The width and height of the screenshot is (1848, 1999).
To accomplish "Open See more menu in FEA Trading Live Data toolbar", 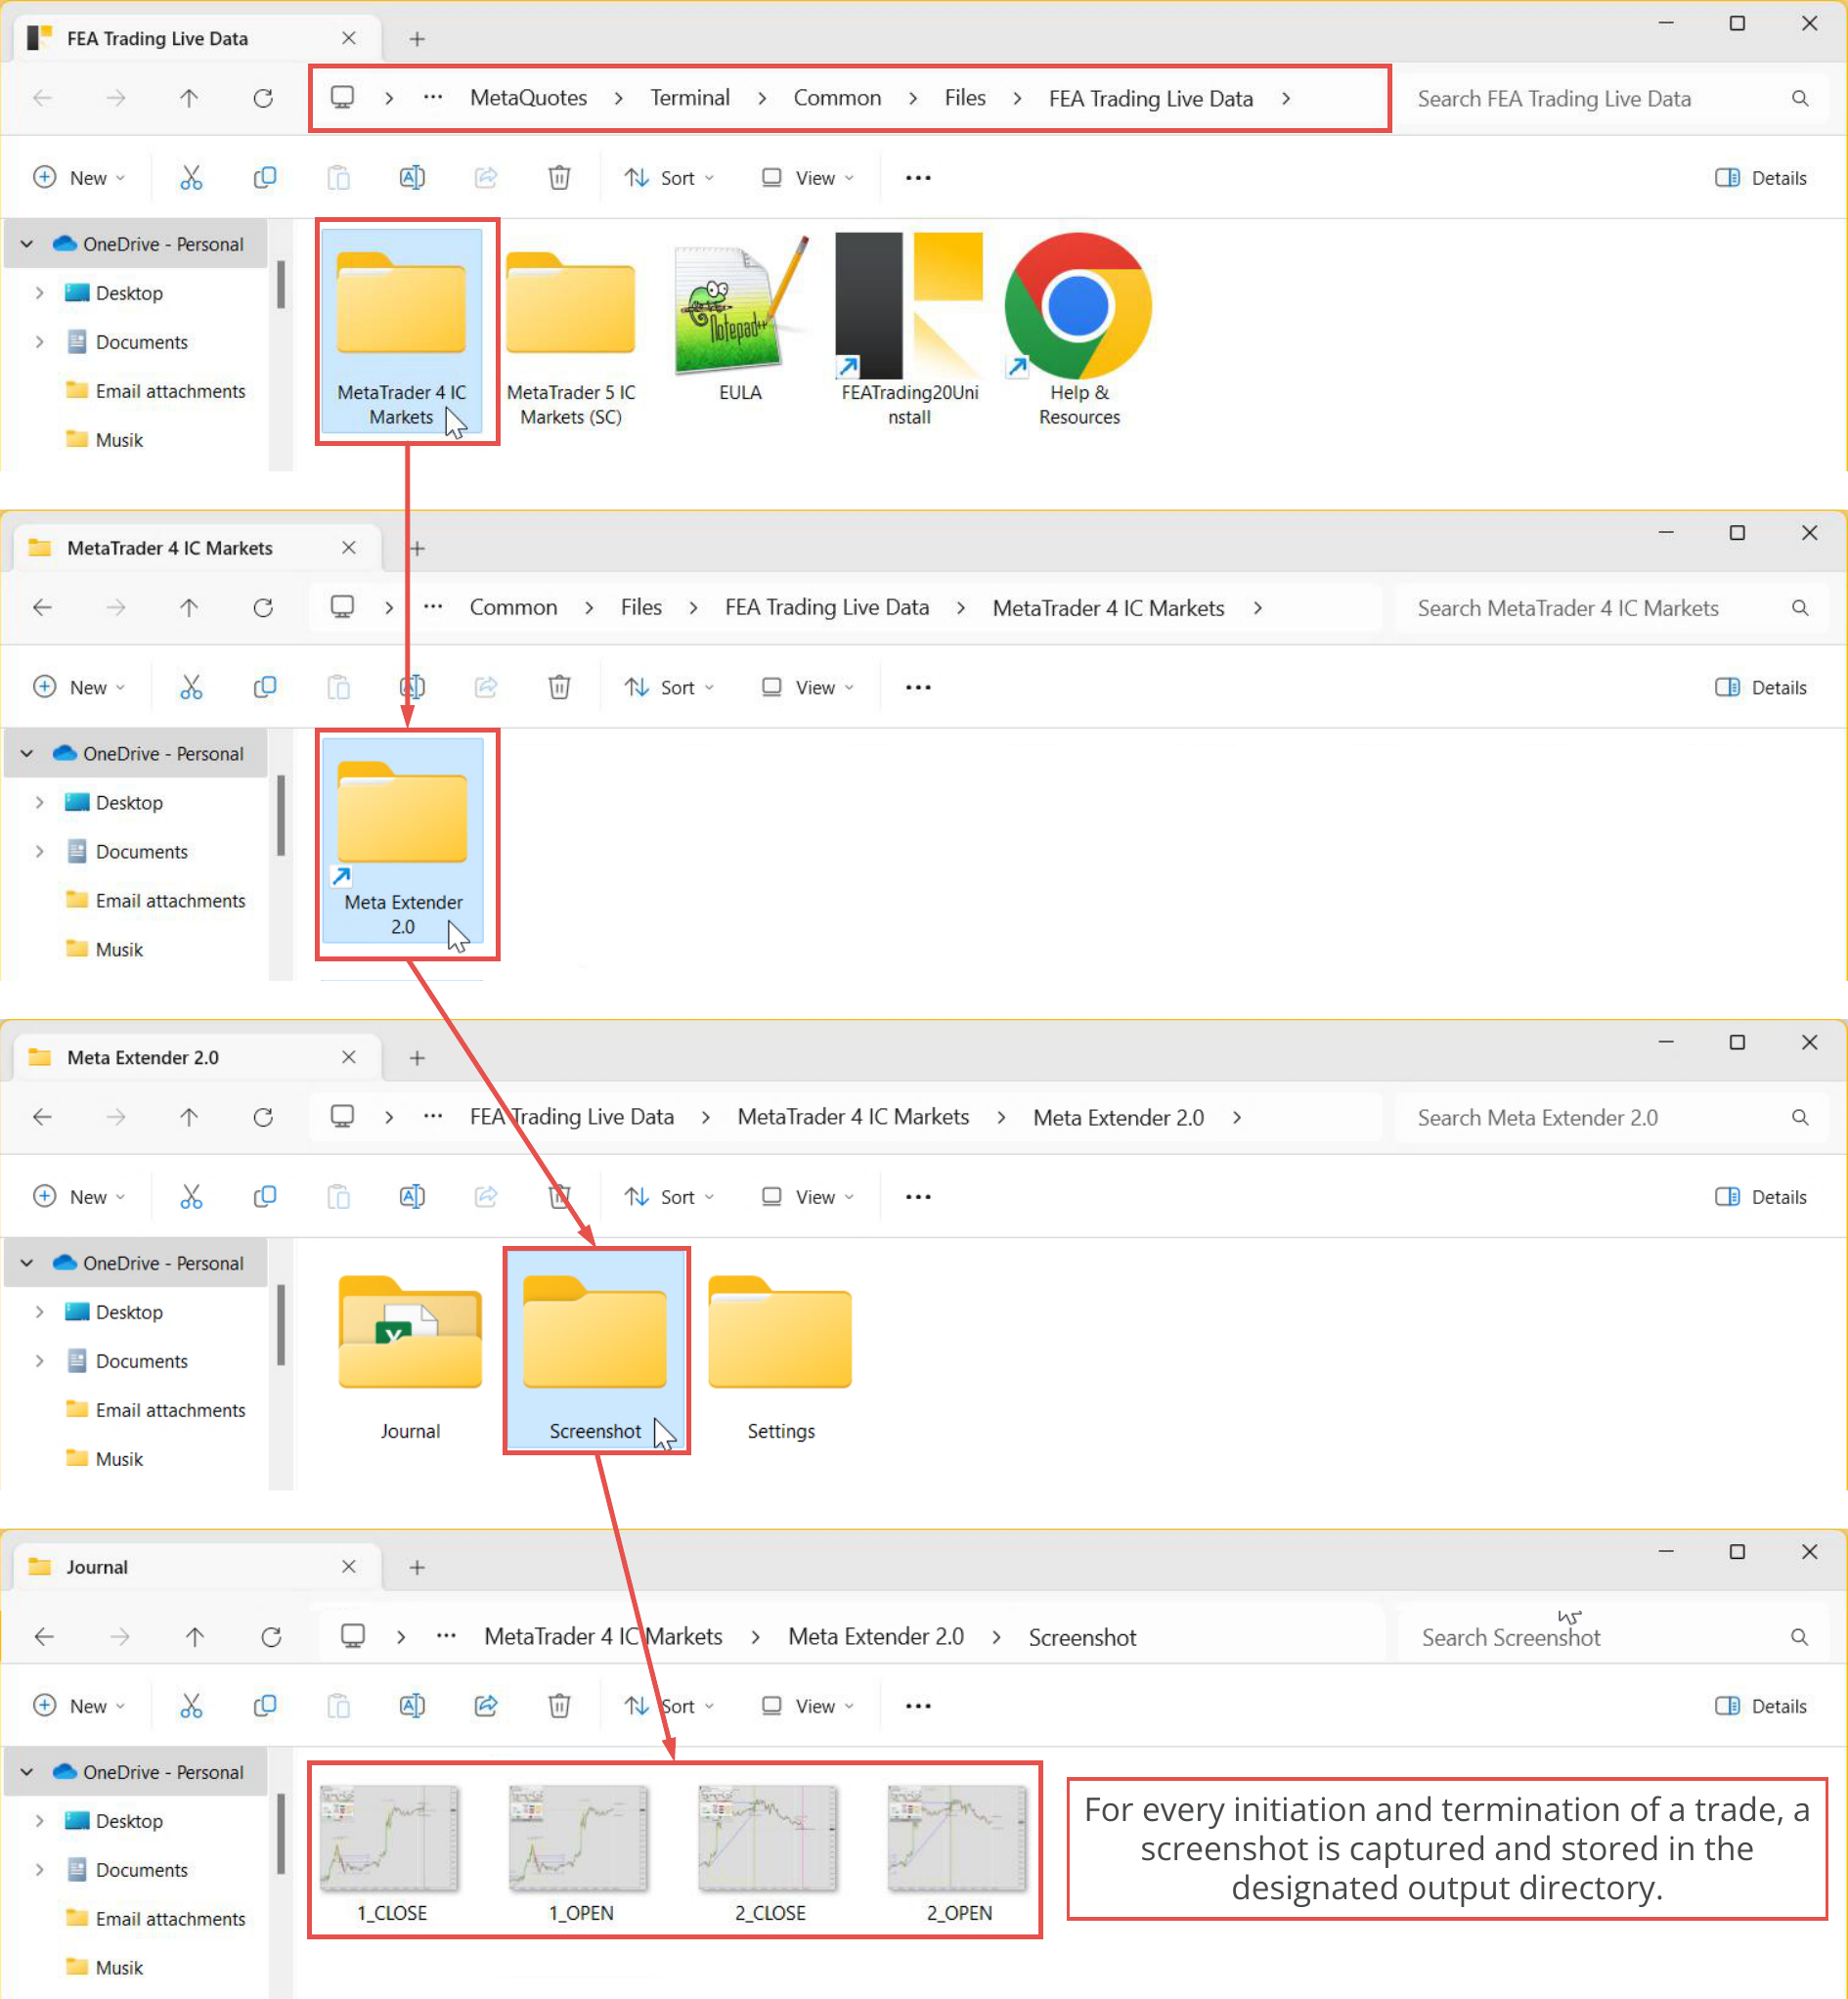I will pyautogui.click(x=918, y=178).
